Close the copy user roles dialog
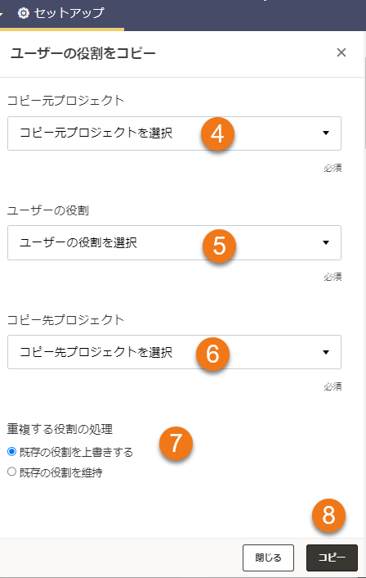 coord(341,52)
